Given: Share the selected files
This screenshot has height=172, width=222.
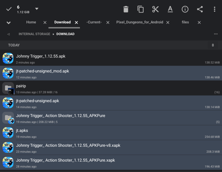Looking at the screenshot, I should pyautogui.click(x=200, y=9).
